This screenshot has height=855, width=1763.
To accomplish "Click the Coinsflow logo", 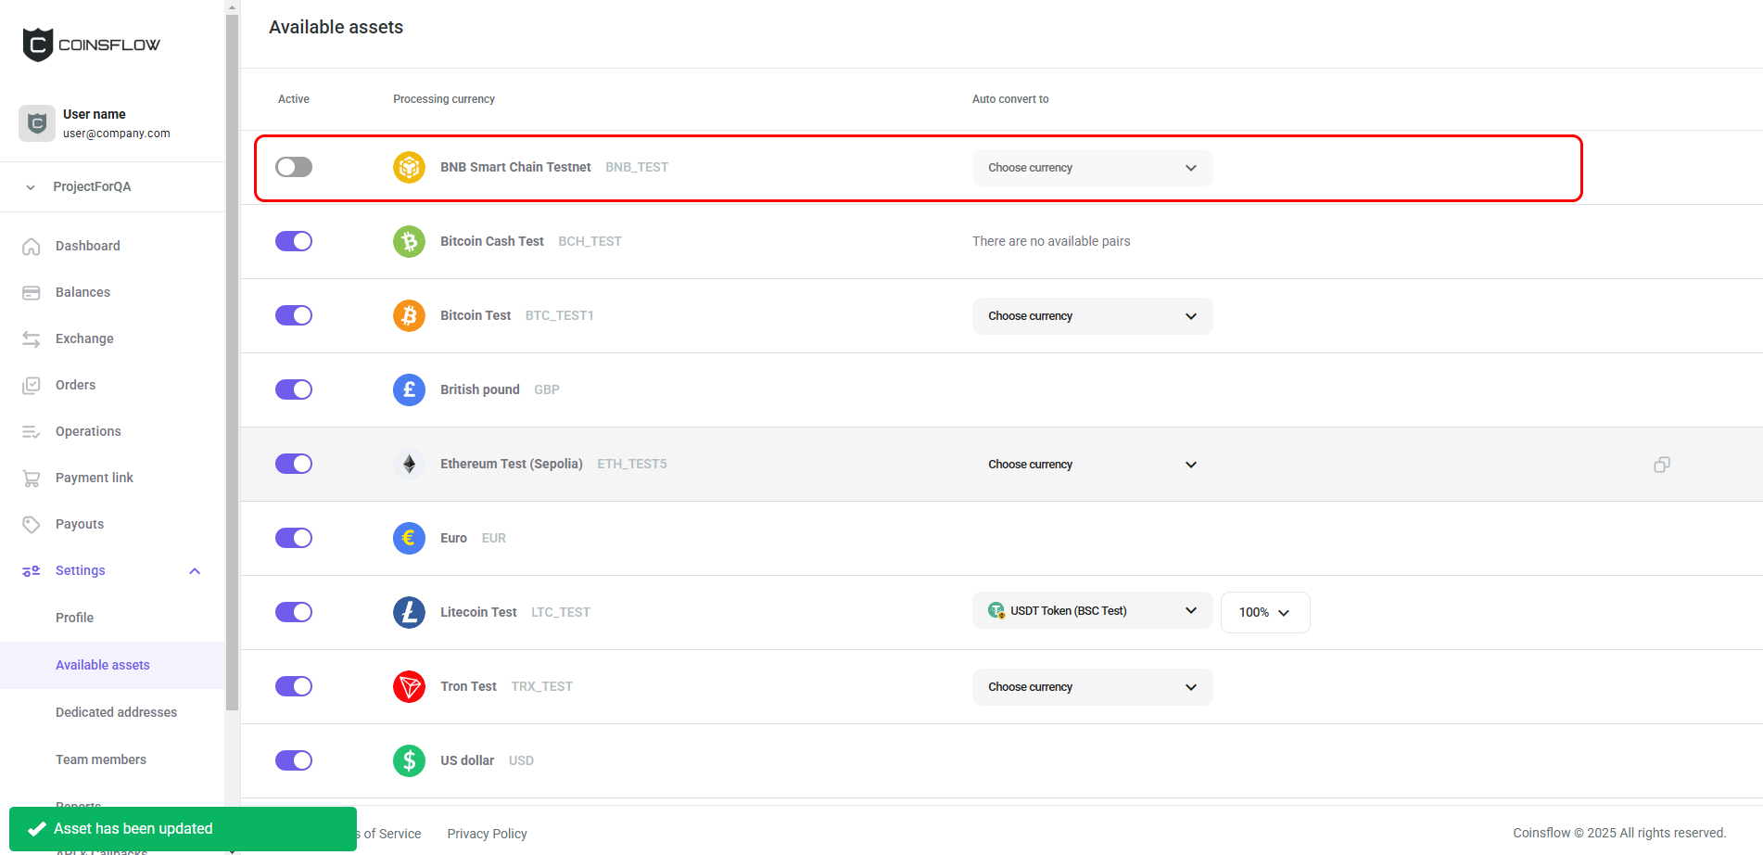I will point(90,44).
